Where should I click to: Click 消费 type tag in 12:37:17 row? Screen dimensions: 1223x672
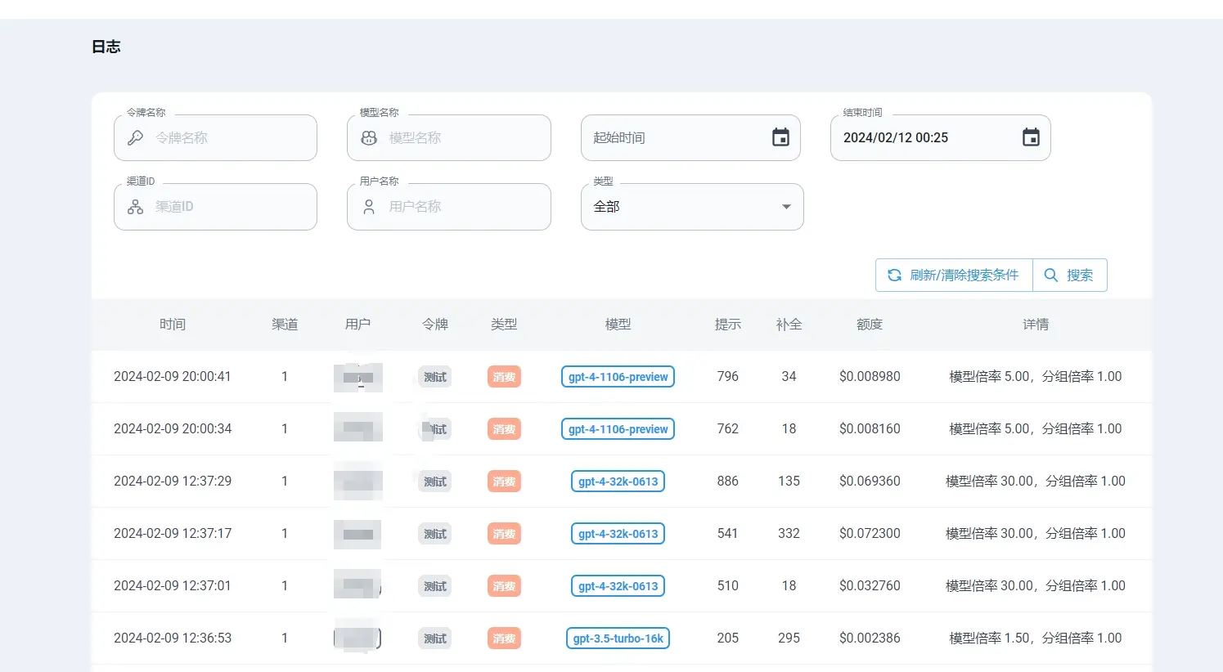[x=504, y=534]
